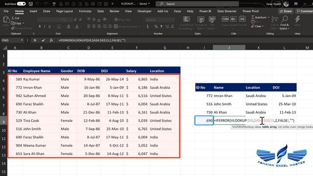Switch to the Power Pivot tab
Viewport: 313px width, 176px height.
(x=251, y=11)
